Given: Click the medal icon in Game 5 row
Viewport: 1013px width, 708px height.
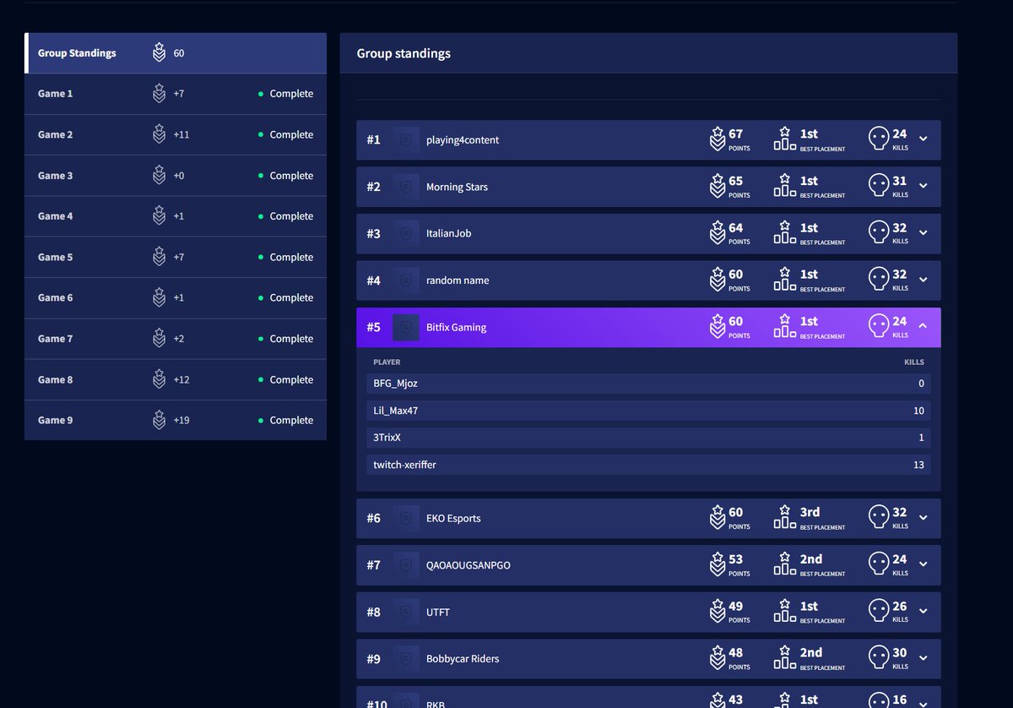Looking at the screenshot, I should point(159,256).
